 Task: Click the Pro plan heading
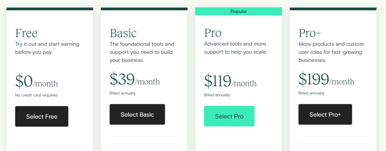(213, 33)
